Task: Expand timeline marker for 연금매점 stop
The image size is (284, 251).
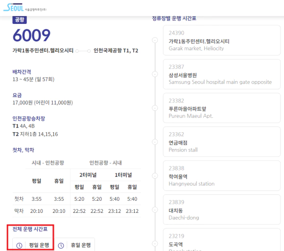Action: point(155,142)
